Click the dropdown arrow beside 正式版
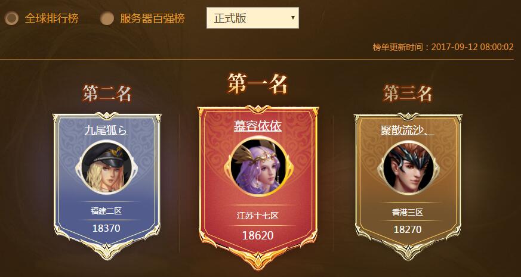The image size is (521, 277). [293, 18]
